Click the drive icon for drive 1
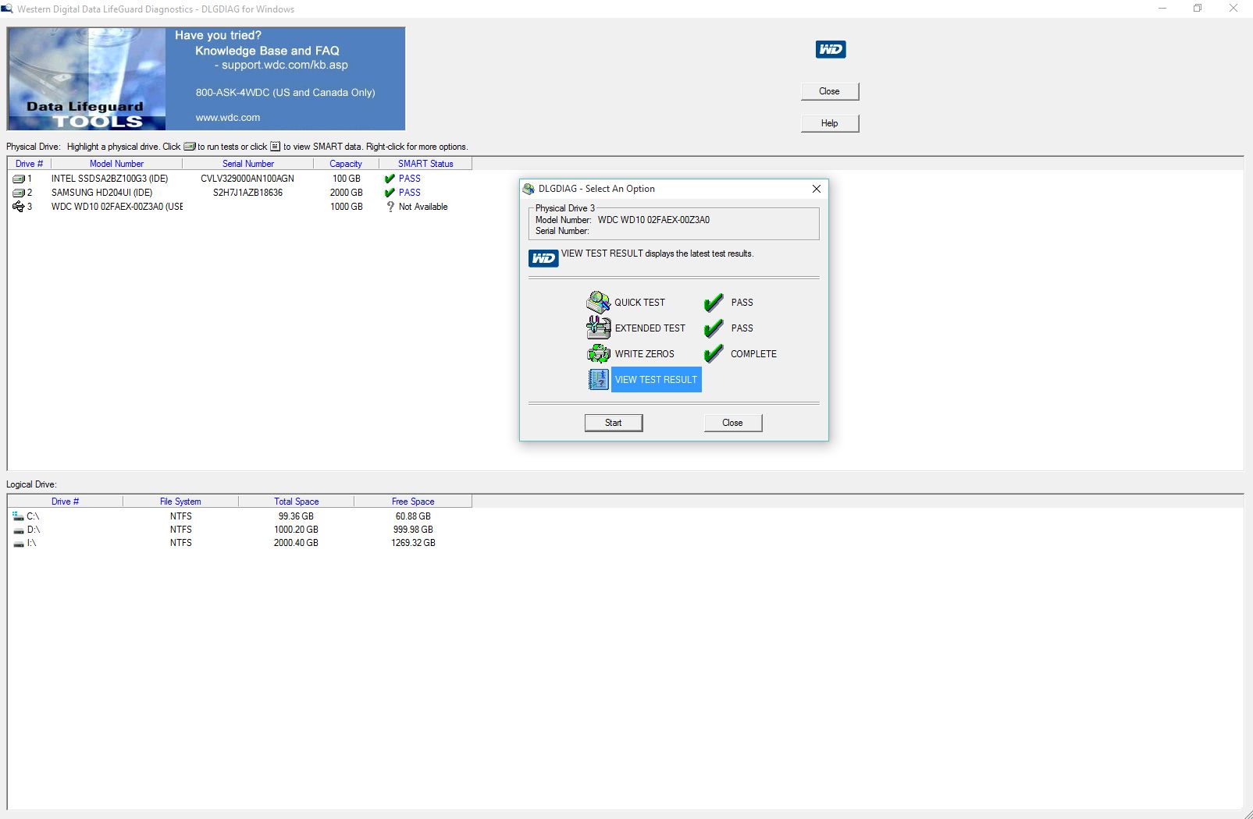The width and height of the screenshot is (1253, 819). click(x=18, y=179)
